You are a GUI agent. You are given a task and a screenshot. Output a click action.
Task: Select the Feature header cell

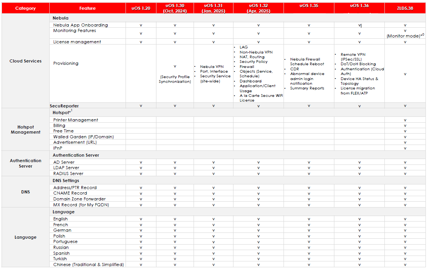[x=87, y=8]
